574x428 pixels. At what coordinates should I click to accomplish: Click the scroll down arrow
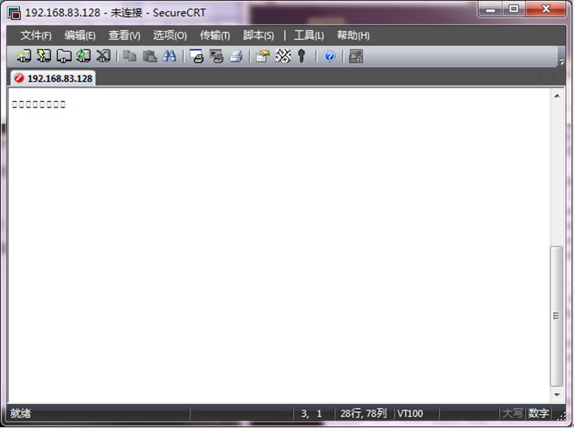[557, 395]
